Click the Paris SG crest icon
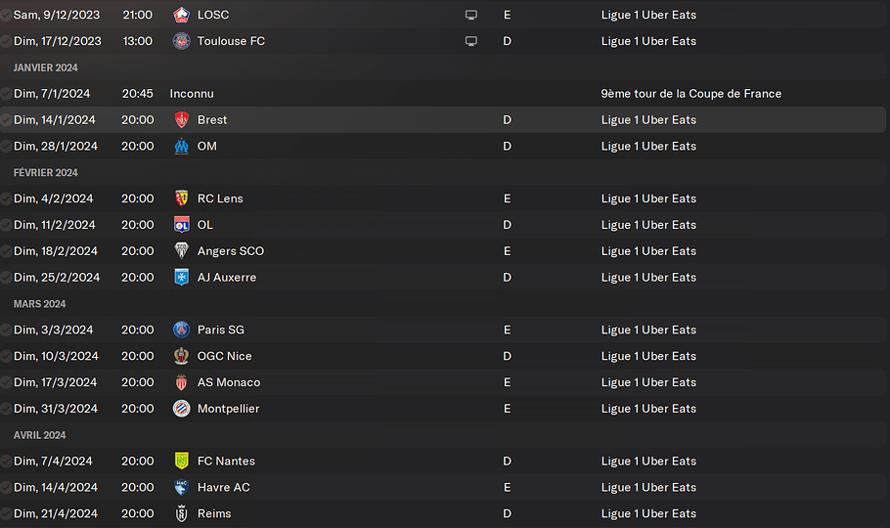Image resolution: width=890 pixels, height=528 pixels. (x=181, y=330)
